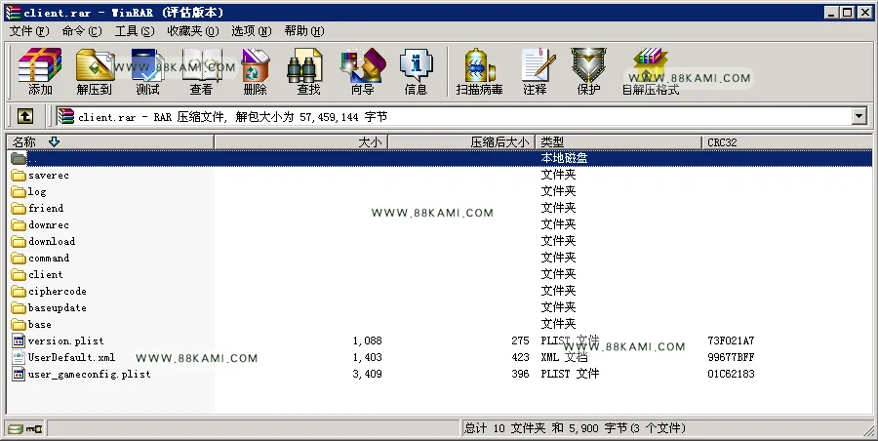Go up one level with arrow button
The height and width of the screenshot is (441, 878).
click(25, 116)
